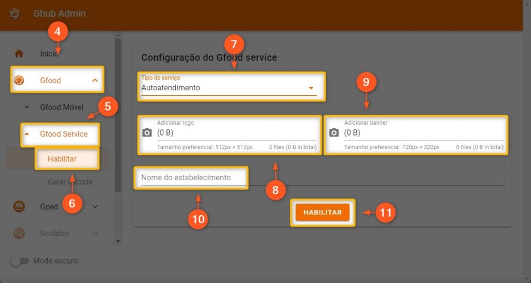
Task: Go to Início in the sidebar
Action: pyautogui.click(x=49, y=53)
